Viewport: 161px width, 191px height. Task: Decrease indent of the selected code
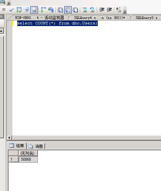coord(102,10)
